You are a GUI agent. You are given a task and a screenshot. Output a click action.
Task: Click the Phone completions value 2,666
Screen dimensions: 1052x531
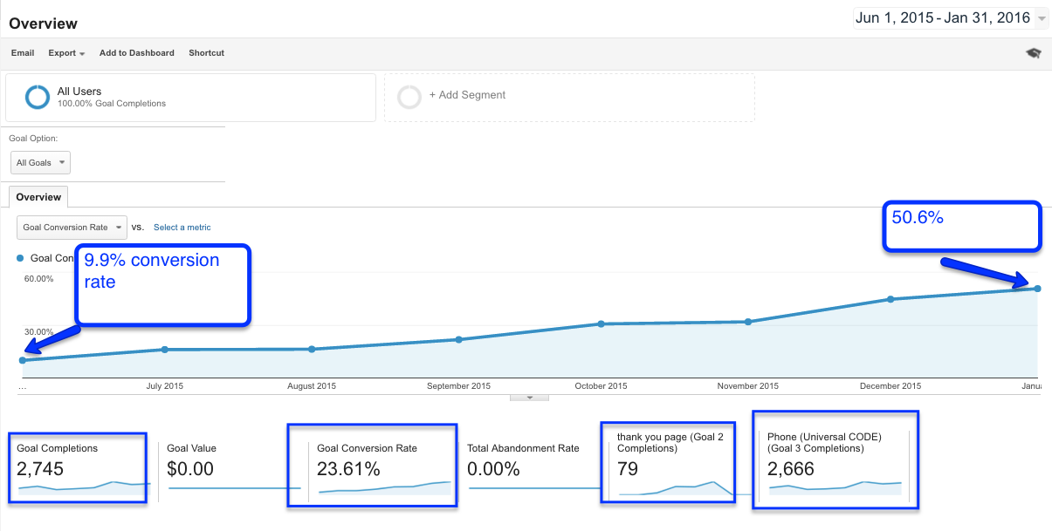coord(791,469)
